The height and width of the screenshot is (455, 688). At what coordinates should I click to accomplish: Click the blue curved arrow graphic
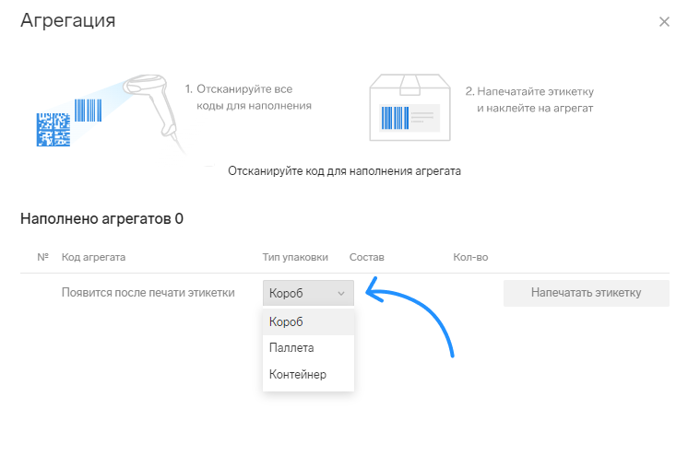pyautogui.click(x=410, y=317)
